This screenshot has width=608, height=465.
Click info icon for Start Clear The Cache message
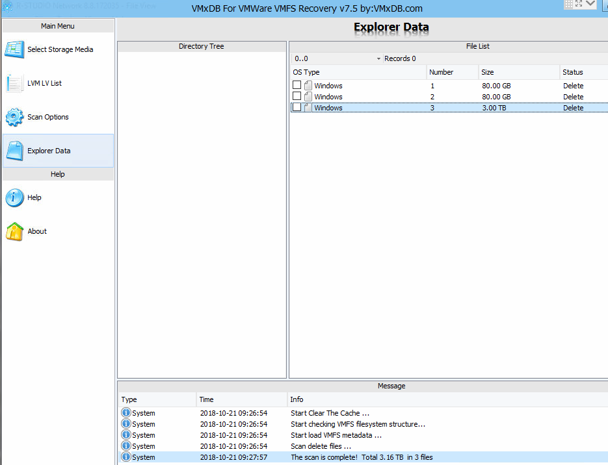tap(126, 413)
